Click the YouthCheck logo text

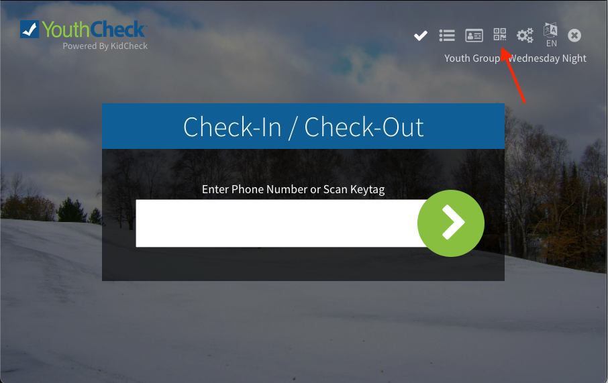pos(94,30)
